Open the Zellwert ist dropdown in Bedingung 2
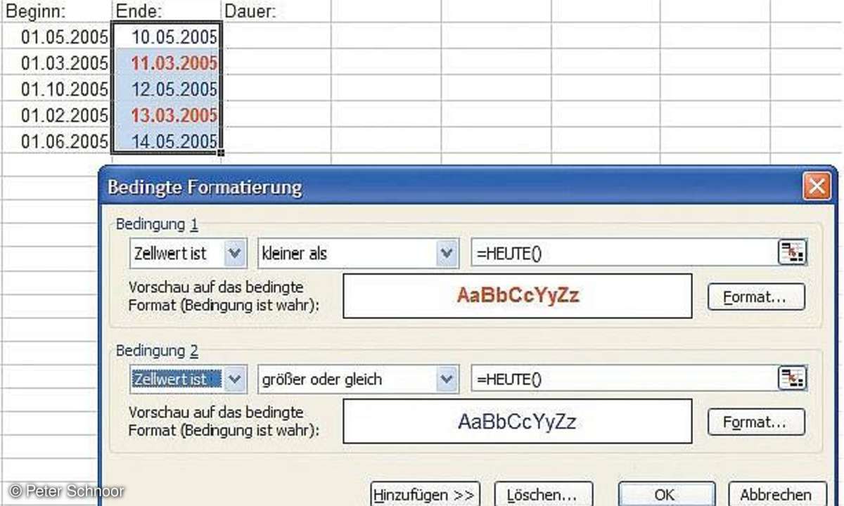This screenshot has width=844, height=506. (x=236, y=379)
